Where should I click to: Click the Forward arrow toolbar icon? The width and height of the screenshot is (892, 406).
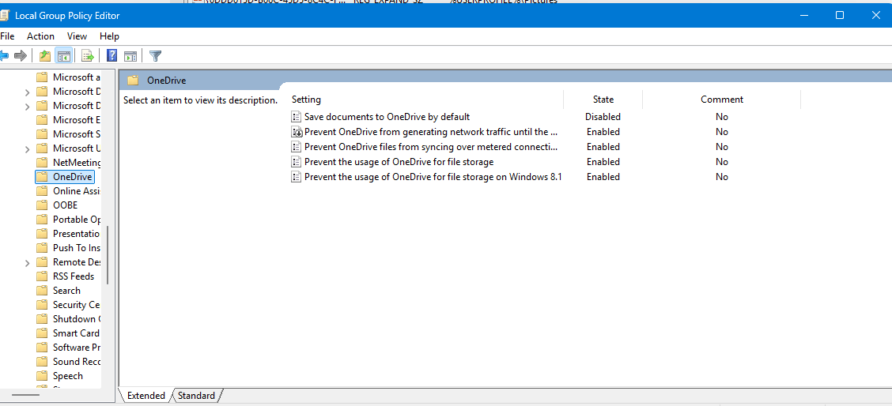(x=21, y=56)
